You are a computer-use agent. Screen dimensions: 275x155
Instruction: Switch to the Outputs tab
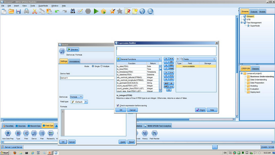pyautogui.click(x=254, y=12)
